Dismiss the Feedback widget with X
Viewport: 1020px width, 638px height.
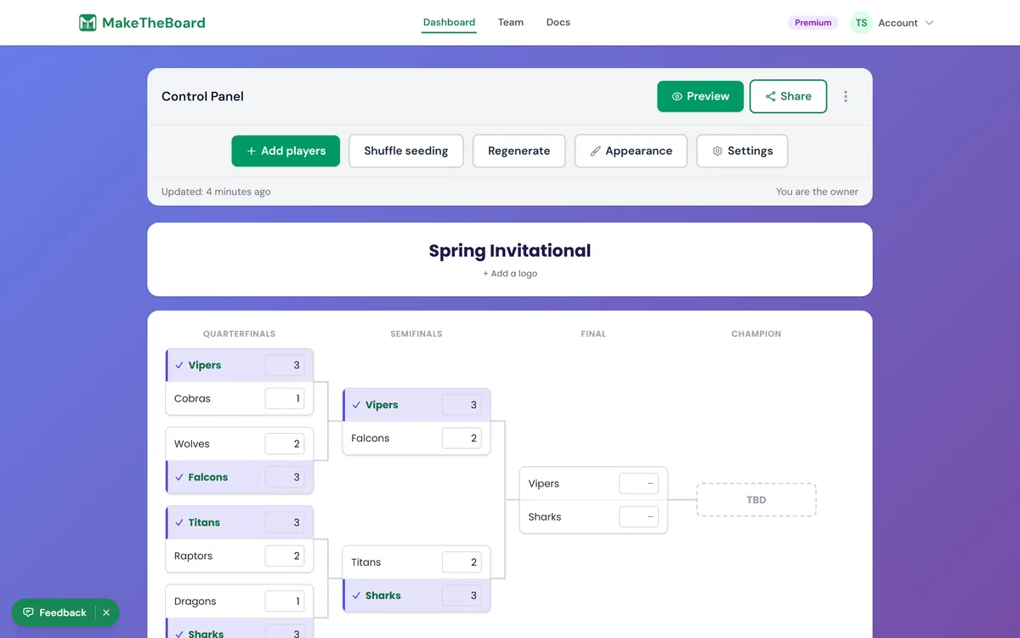pos(106,612)
